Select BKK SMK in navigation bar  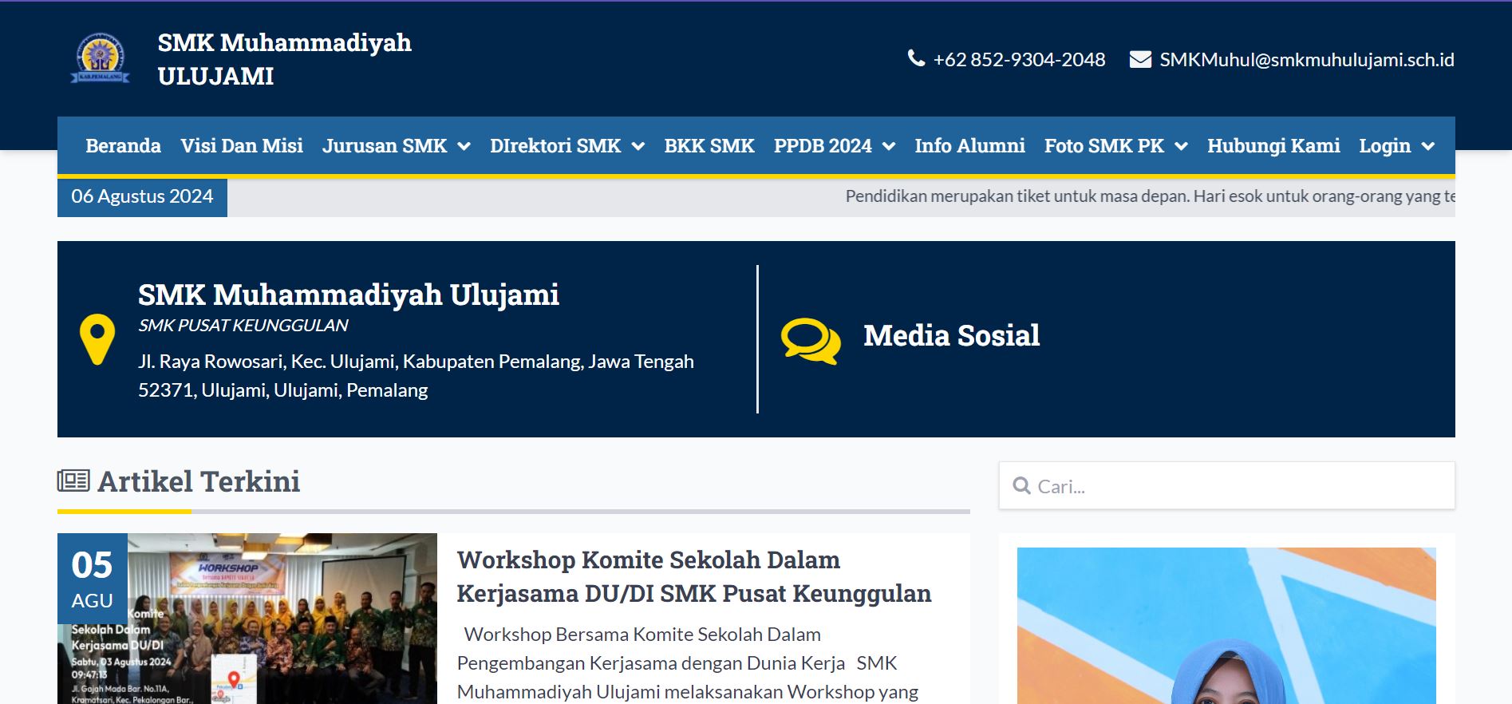point(709,146)
